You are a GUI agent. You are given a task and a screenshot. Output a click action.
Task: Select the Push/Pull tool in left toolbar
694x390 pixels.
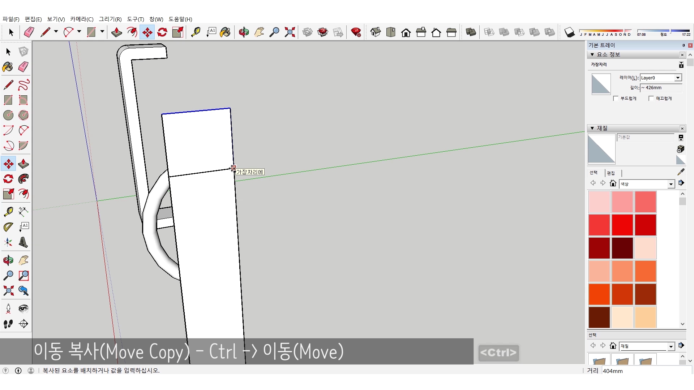click(23, 164)
